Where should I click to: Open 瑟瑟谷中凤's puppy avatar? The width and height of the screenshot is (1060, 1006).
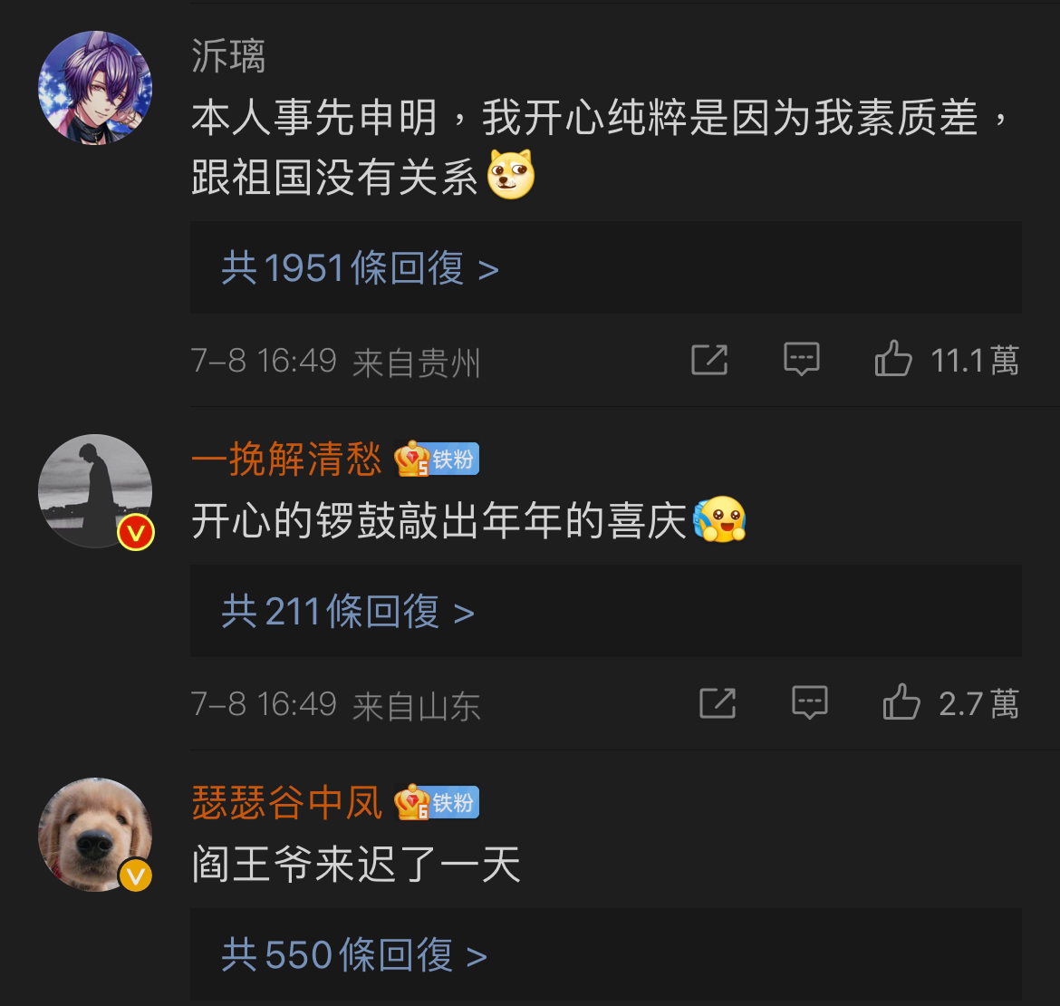(95, 835)
